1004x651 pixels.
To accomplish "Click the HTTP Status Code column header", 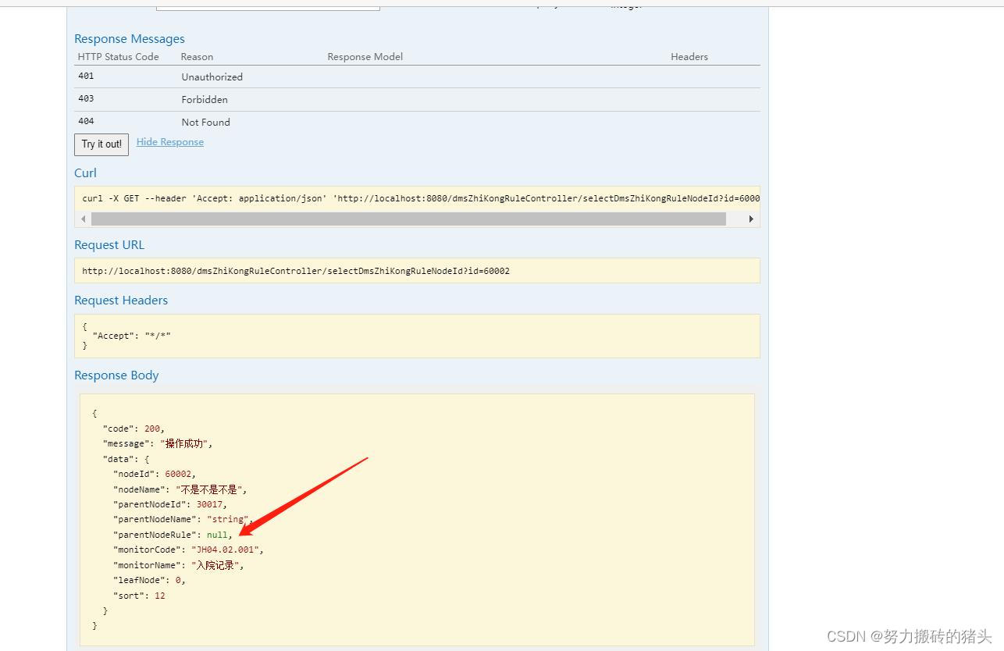I will pos(119,57).
